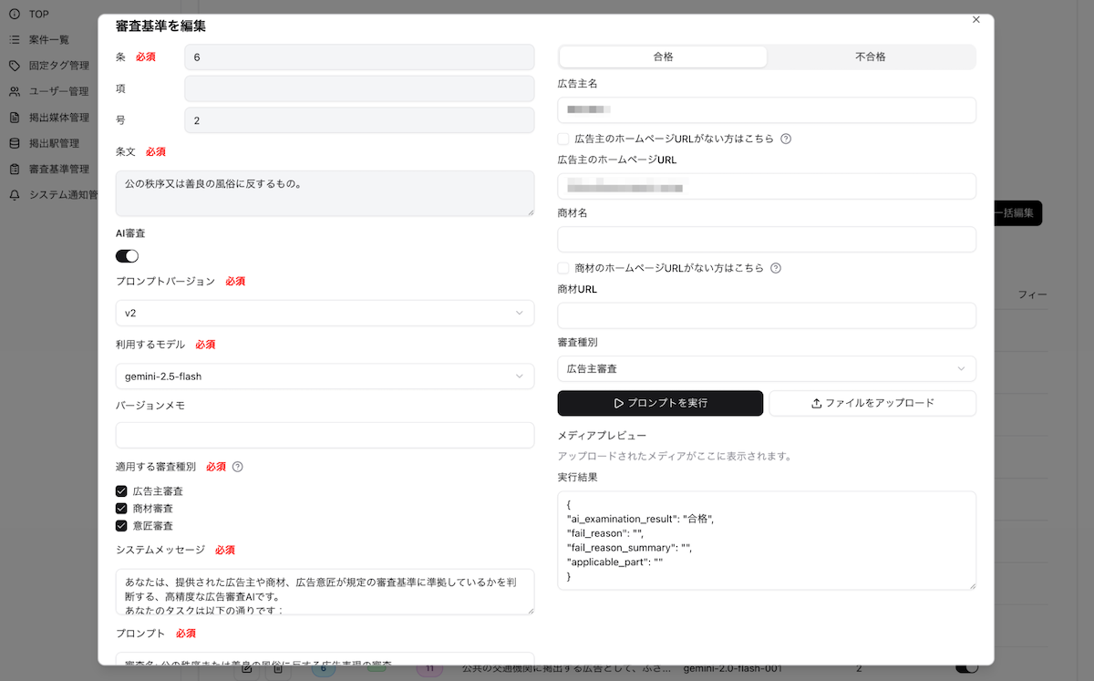Click the 固定タグ管理 tag icon
This screenshot has width=1094, height=681.
(x=14, y=66)
